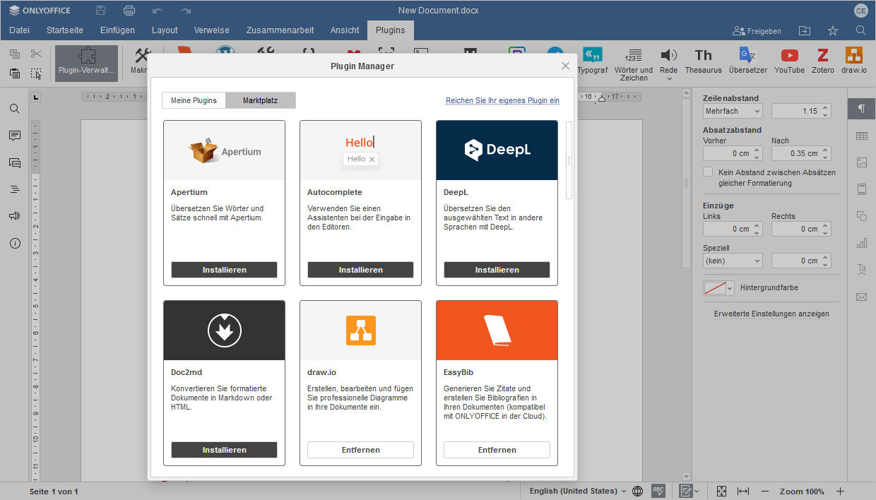Open the Thesaurus plugin
Viewport: 876px width, 500px height.
click(x=703, y=61)
